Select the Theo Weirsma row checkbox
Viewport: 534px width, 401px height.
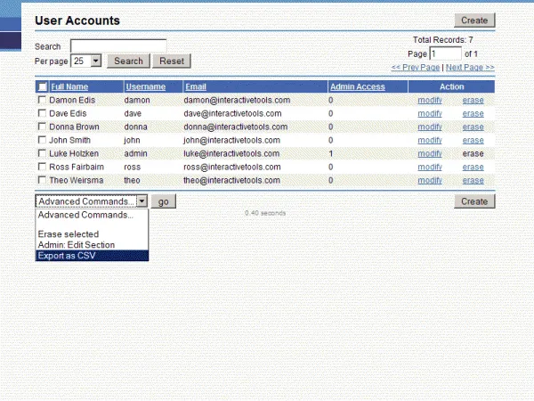[42, 180]
